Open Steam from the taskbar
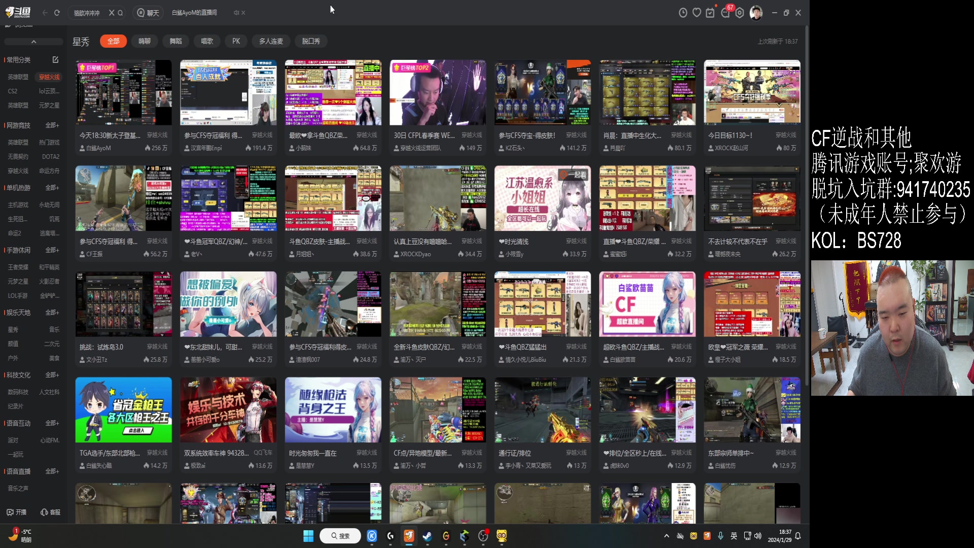Screen dimensions: 974x548 tap(427, 536)
